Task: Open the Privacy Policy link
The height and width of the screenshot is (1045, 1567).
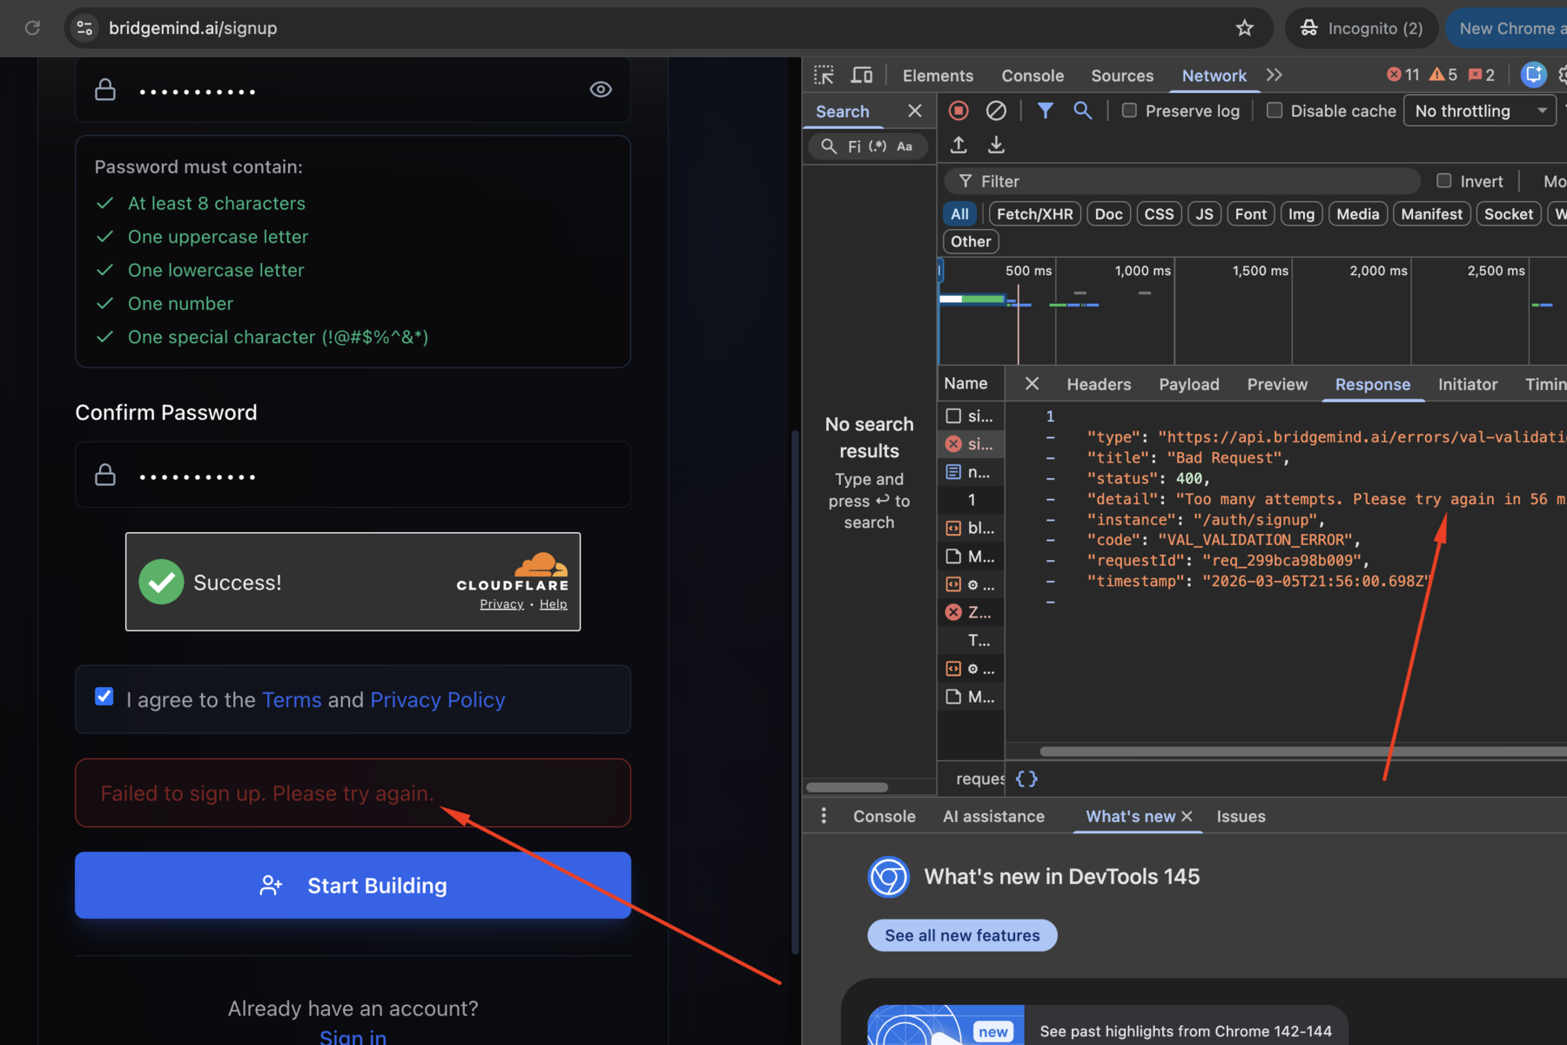Action: tap(437, 700)
